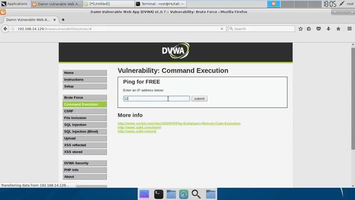Screen dimensions: 355x200
Task: Open the scribd Php-Endangers-Remote-Code-Execution link
Action: (179, 123)
